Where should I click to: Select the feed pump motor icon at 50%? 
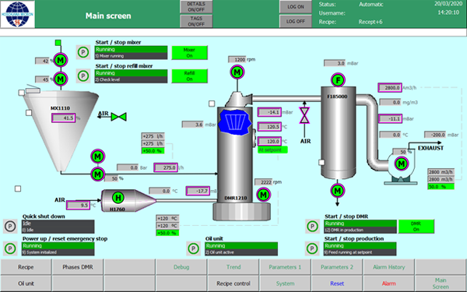(x=98, y=174)
